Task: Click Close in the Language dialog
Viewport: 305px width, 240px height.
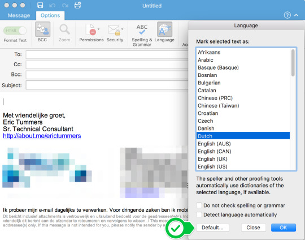Action: [253, 228]
